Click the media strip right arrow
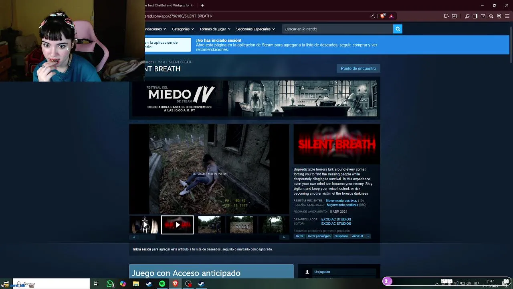The width and height of the screenshot is (513, 289). click(284, 237)
